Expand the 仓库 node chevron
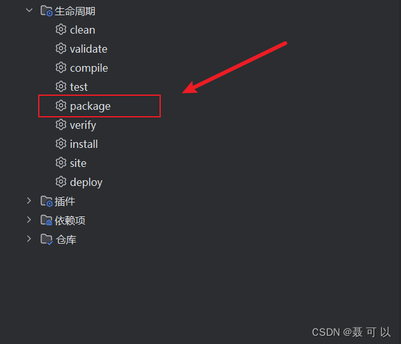401x344 pixels. [x=29, y=239]
